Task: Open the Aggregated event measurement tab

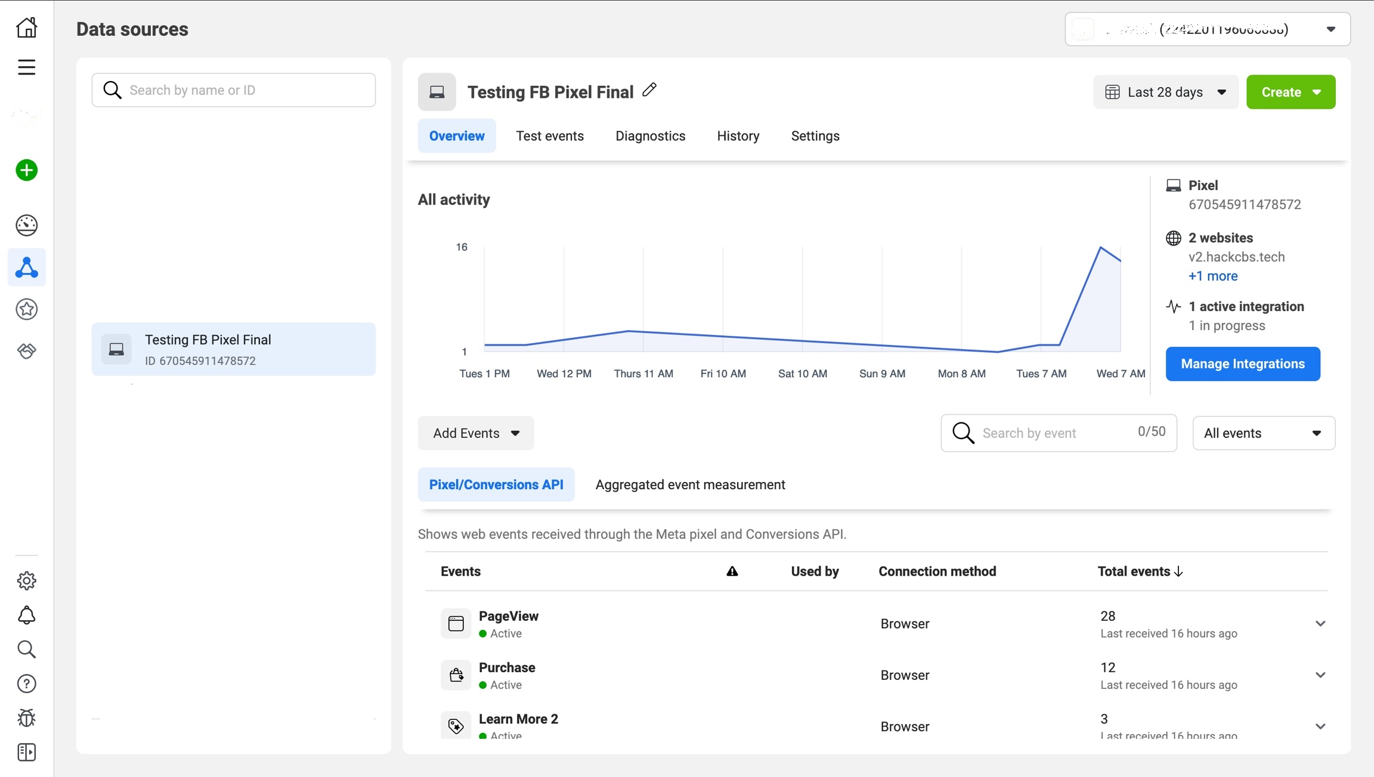Action: 690,484
